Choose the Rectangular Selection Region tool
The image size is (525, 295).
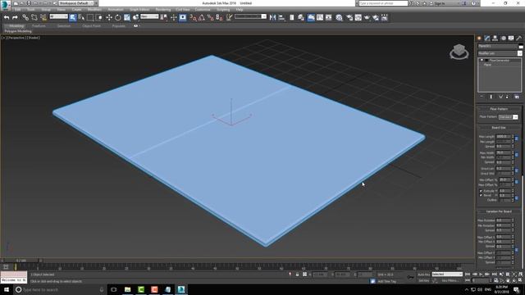tap(90, 17)
